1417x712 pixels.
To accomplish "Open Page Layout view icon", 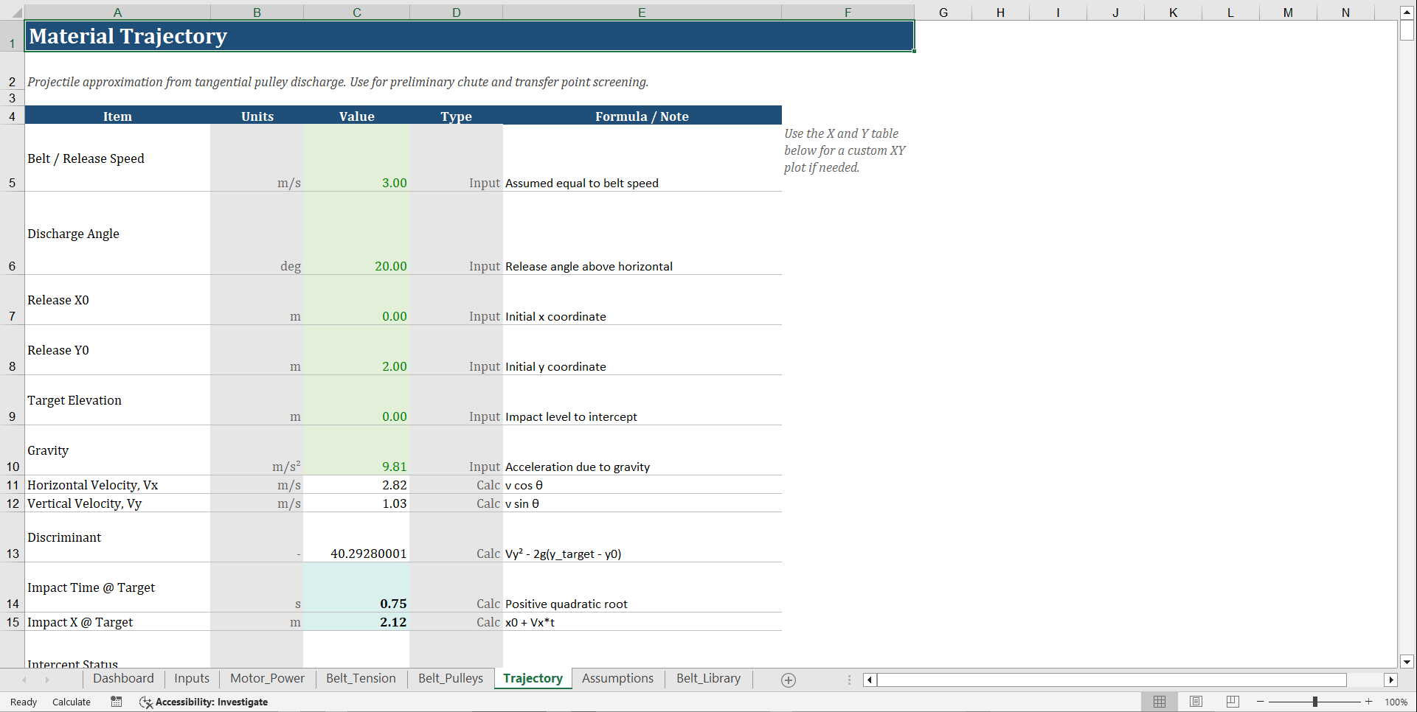I will [x=1196, y=702].
